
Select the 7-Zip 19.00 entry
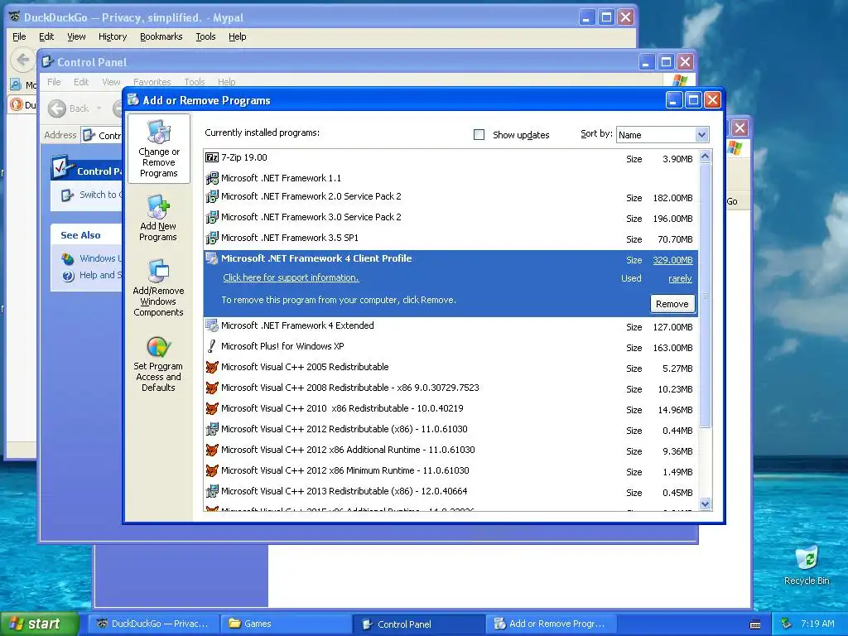451,158
